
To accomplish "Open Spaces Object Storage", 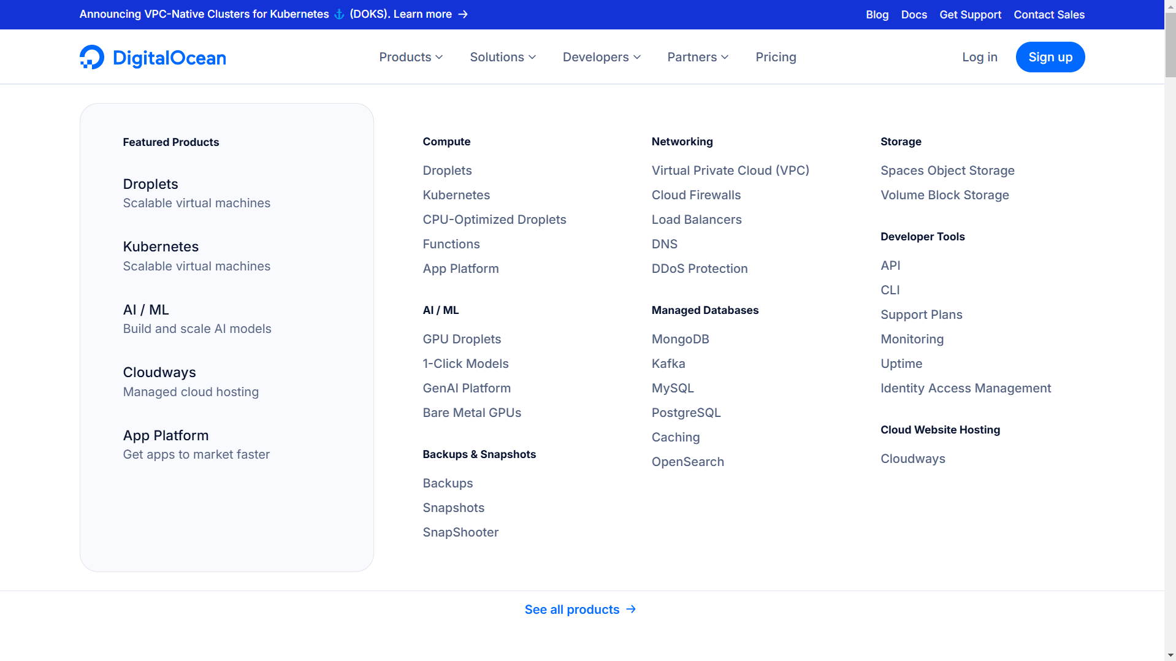I will [947, 170].
